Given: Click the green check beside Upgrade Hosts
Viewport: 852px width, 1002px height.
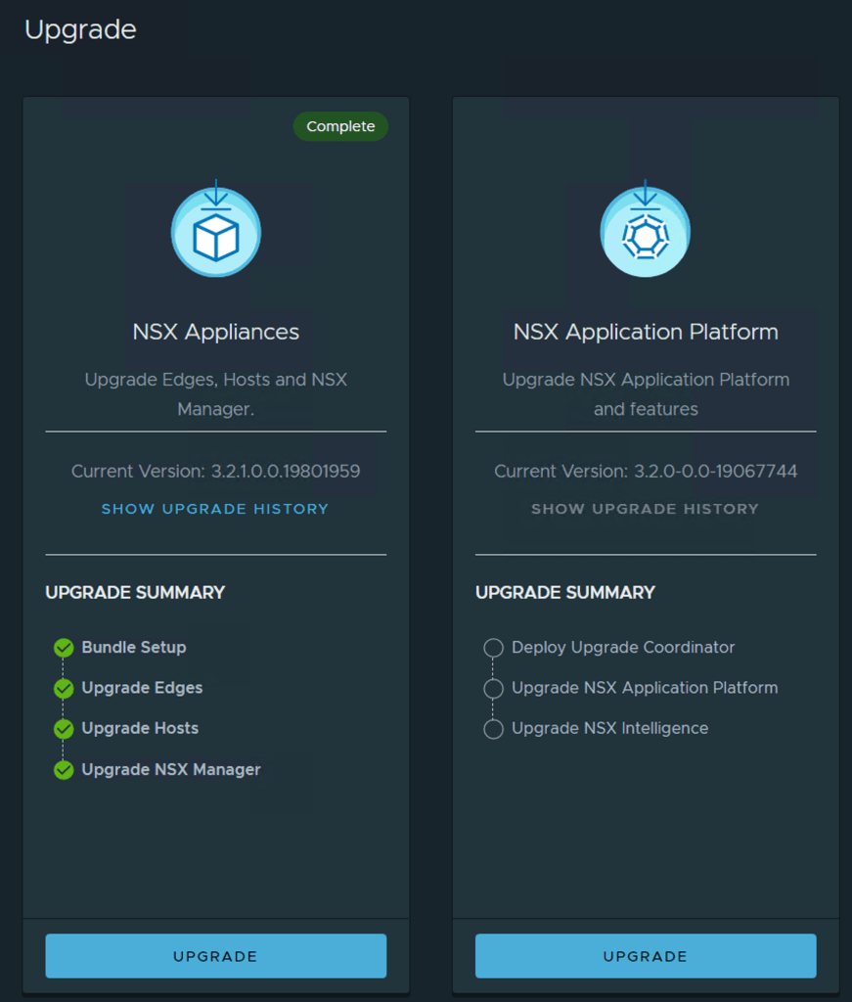Looking at the screenshot, I should (64, 729).
